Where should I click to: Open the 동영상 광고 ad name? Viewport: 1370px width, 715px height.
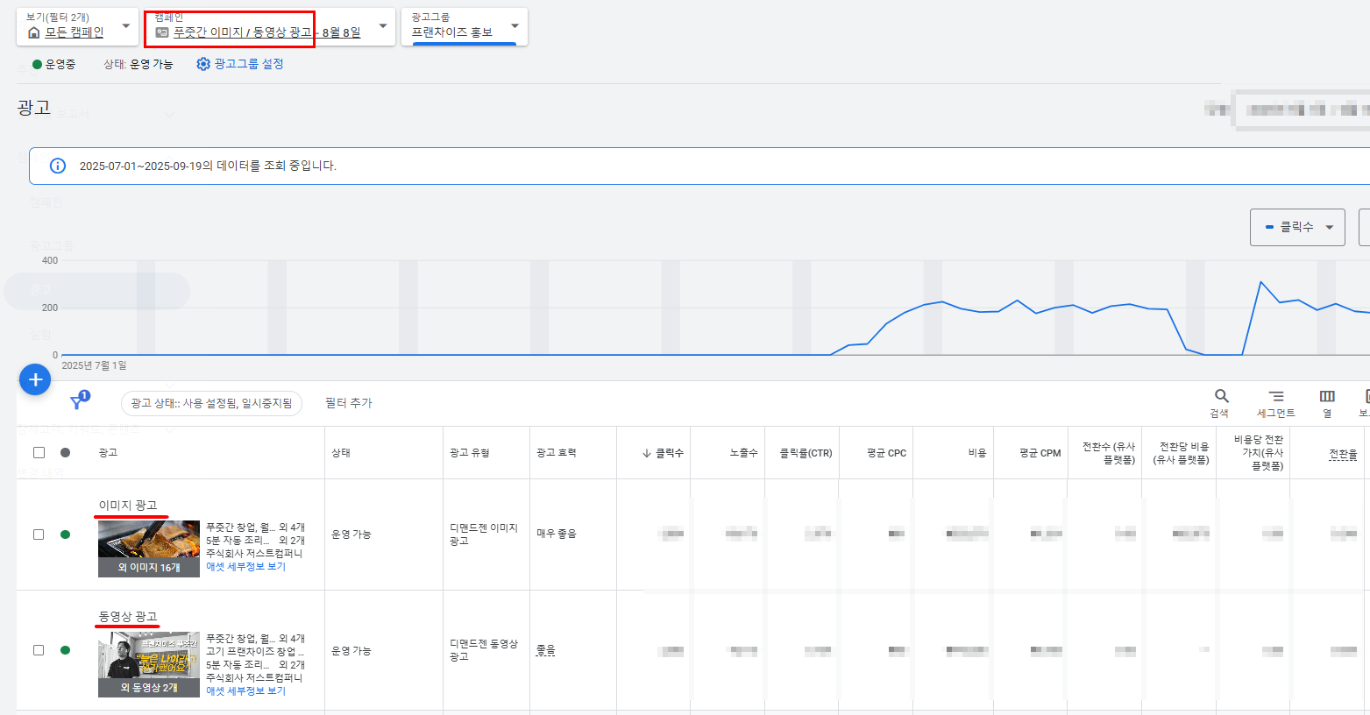(128, 617)
